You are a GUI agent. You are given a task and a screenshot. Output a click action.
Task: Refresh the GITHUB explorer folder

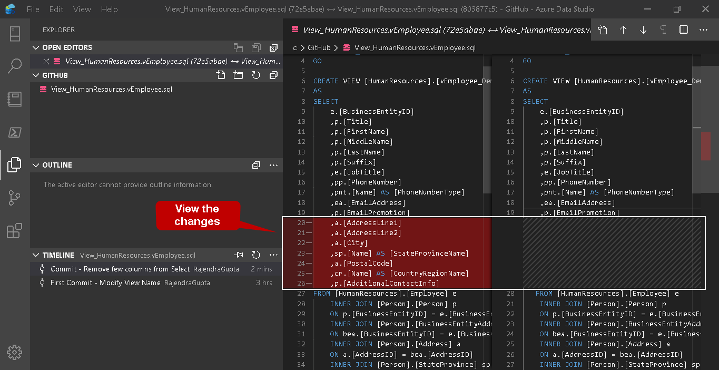pyautogui.click(x=256, y=75)
